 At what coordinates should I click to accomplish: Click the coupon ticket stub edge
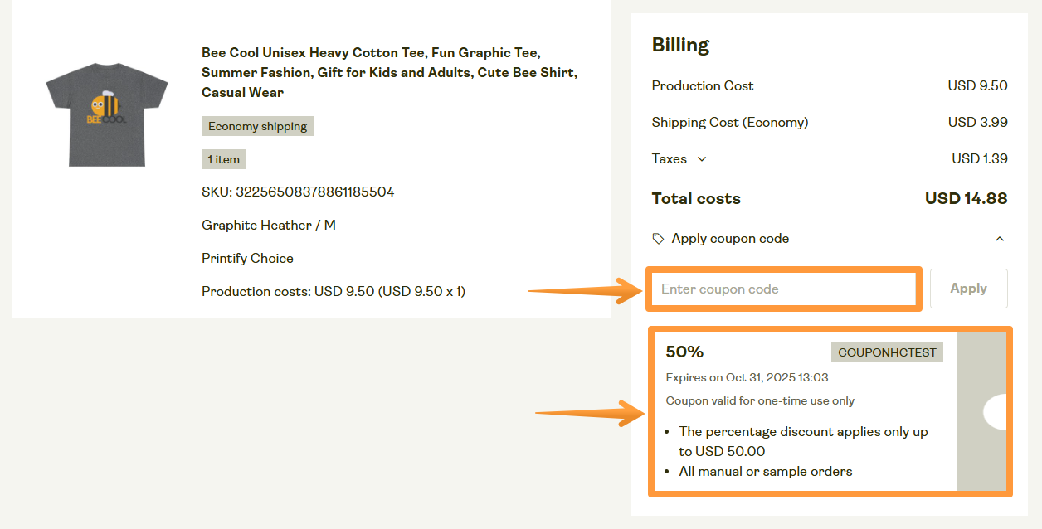[981, 412]
